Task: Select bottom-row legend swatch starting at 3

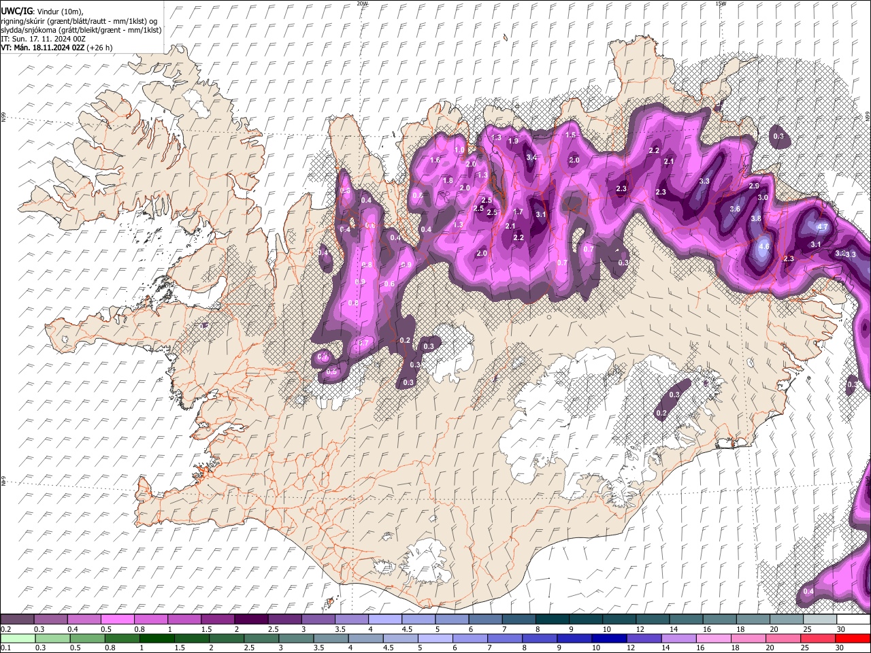Action: pos(296,639)
